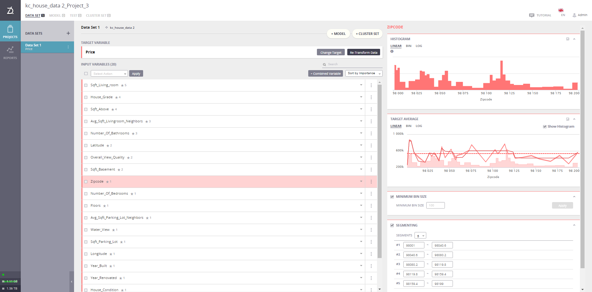Toggle the Show Histogram checkbox
This screenshot has width=592, height=292.
pos(545,126)
